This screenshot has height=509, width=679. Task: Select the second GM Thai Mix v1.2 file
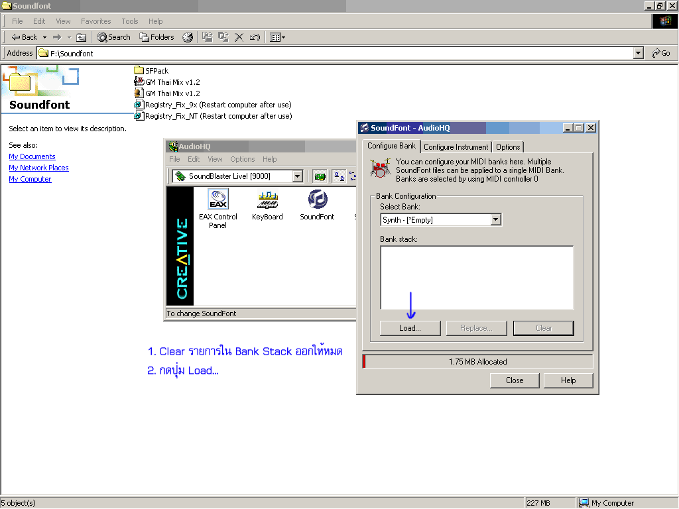click(x=167, y=93)
